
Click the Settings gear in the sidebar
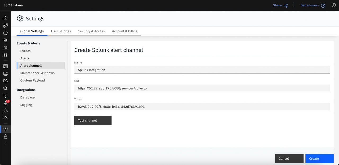tap(6, 129)
